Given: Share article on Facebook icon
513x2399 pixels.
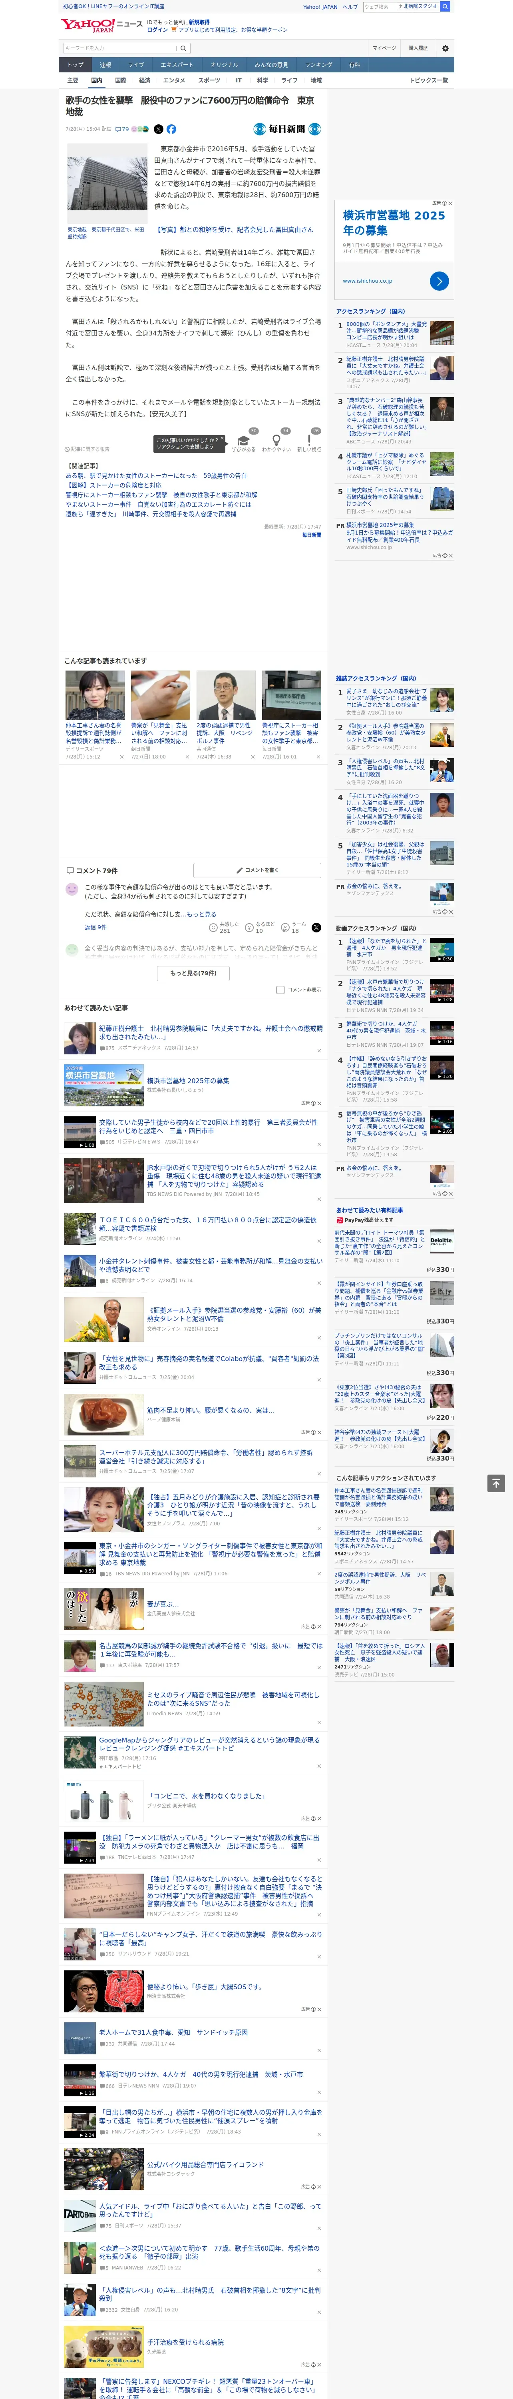Looking at the screenshot, I should pos(171,130).
